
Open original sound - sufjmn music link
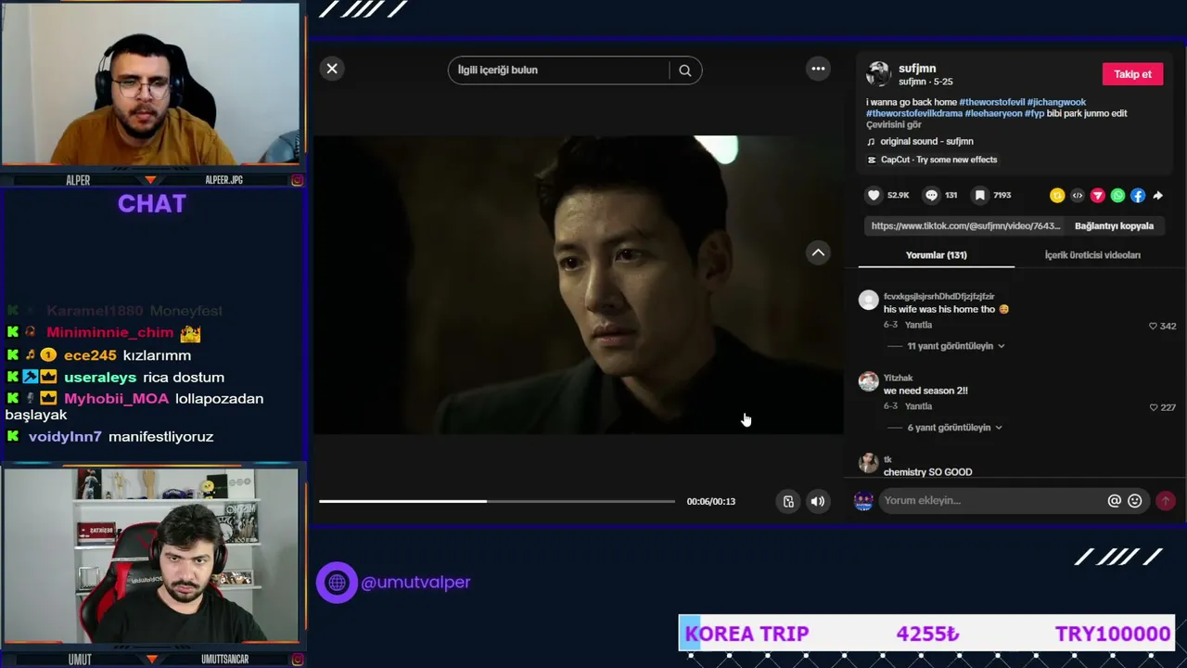(926, 142)
